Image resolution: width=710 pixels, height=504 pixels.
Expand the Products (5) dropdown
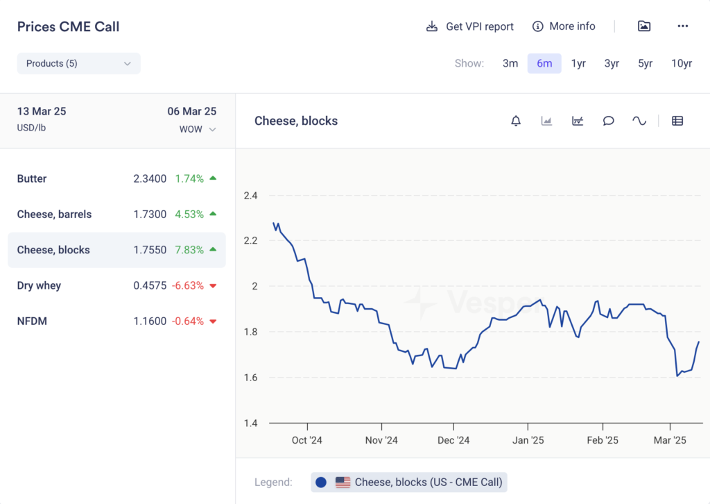[x=78, y=63]
